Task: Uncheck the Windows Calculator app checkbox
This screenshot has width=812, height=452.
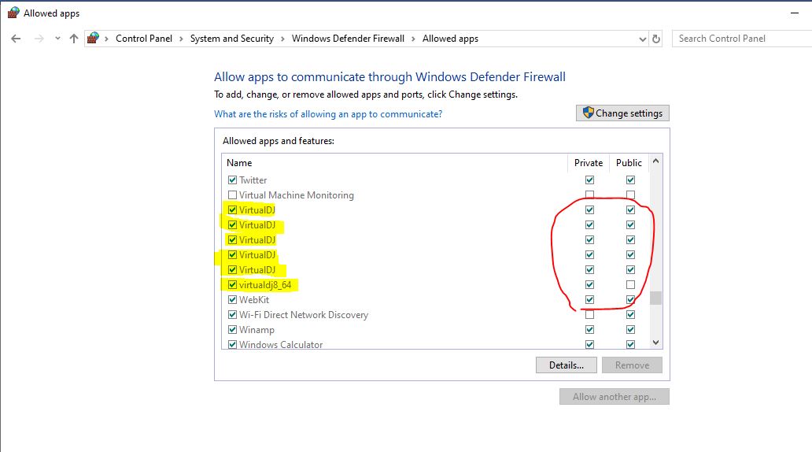Action: (x=233, y=344)
